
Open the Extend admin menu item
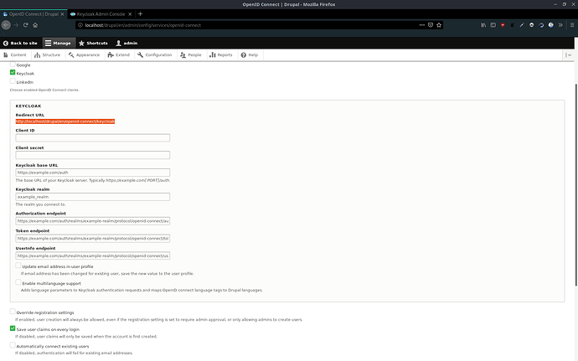[x=119, y=55]
